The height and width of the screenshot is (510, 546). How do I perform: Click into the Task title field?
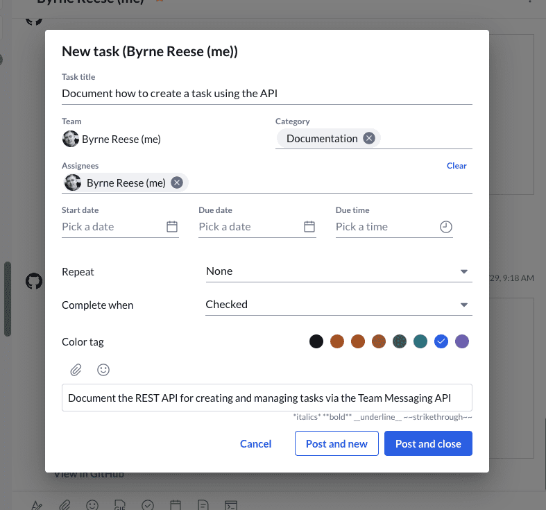(x=266, y=93)
